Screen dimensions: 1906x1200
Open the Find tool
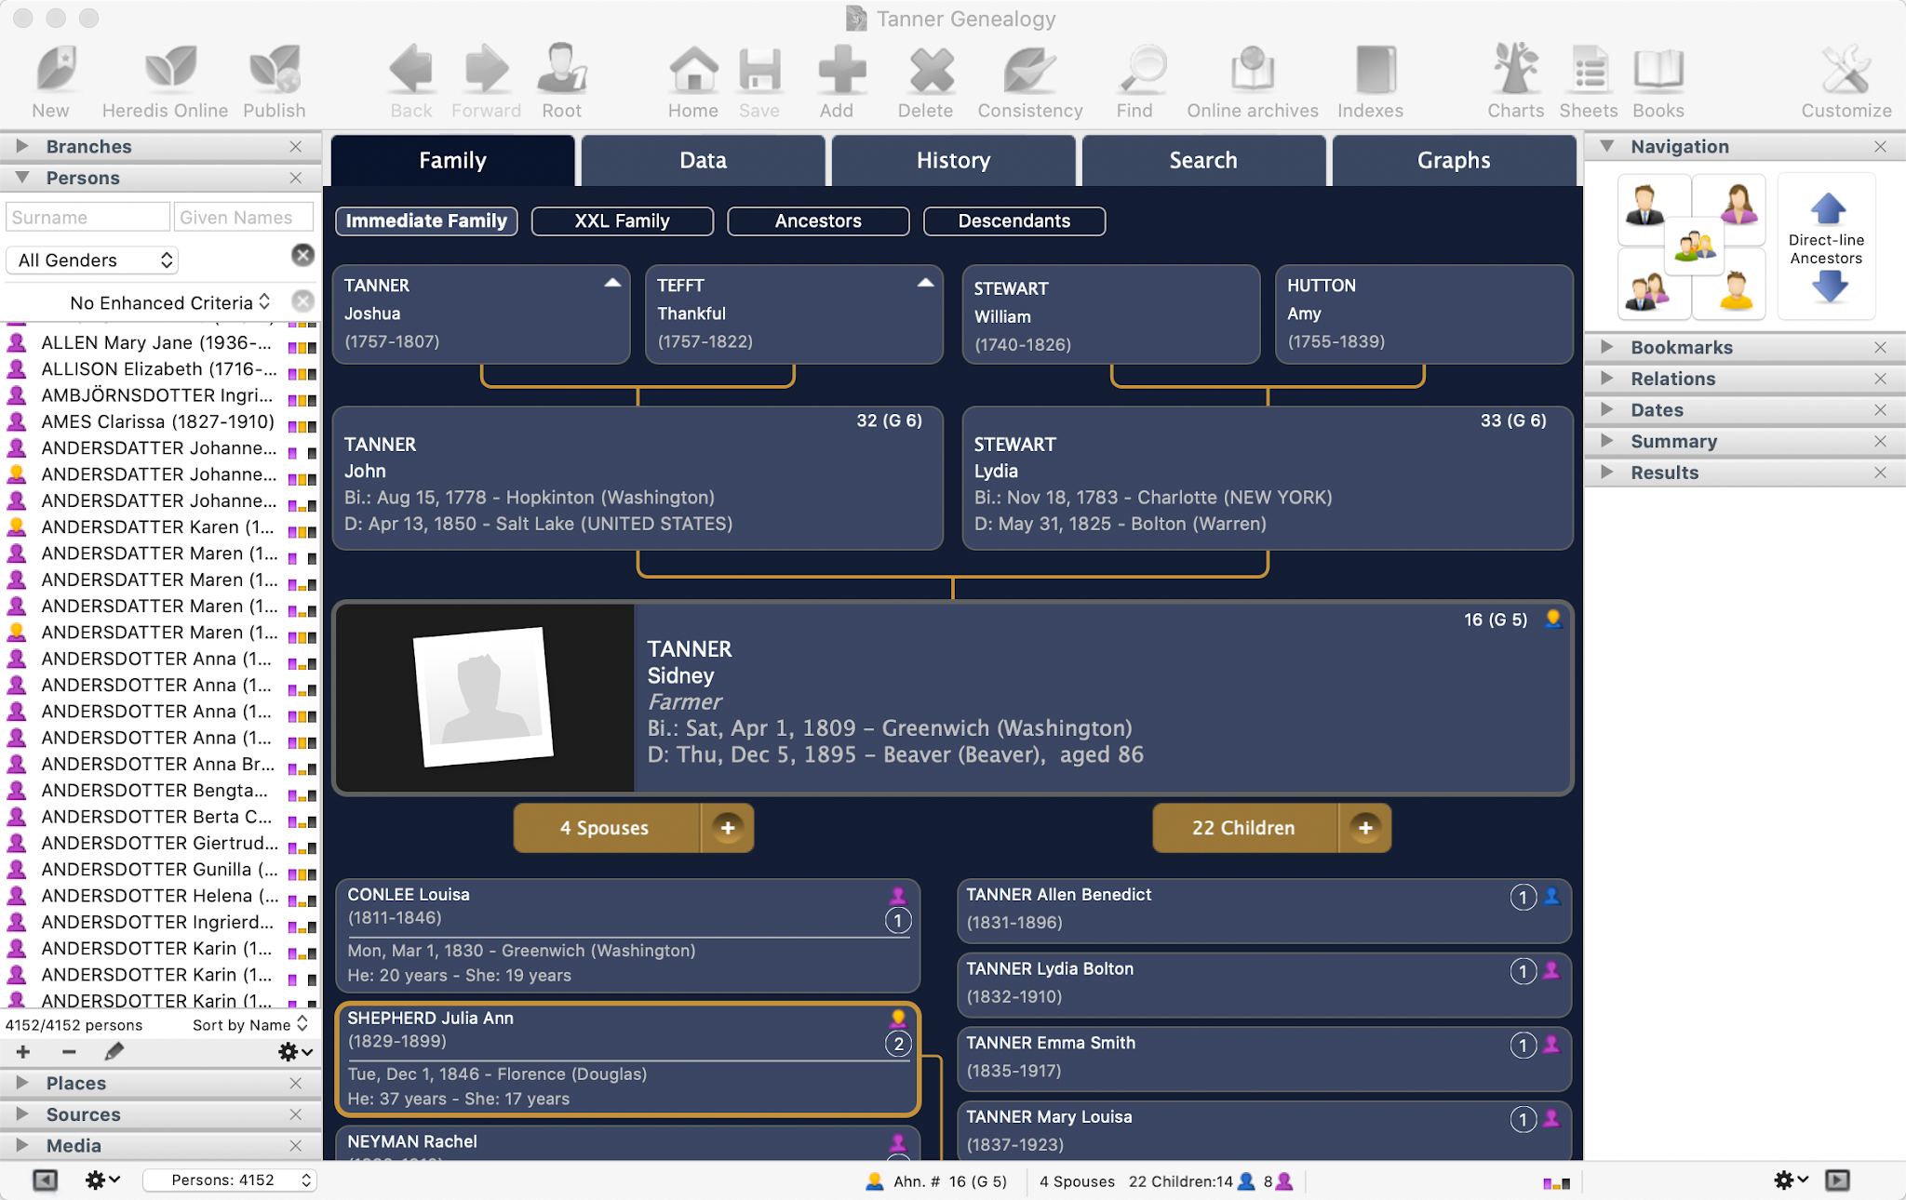tap(1134, 79)
